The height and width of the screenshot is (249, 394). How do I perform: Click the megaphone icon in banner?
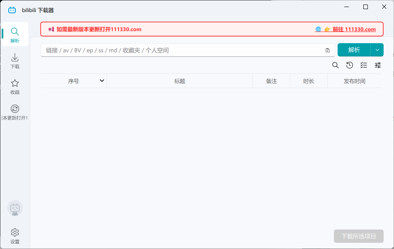51,29
